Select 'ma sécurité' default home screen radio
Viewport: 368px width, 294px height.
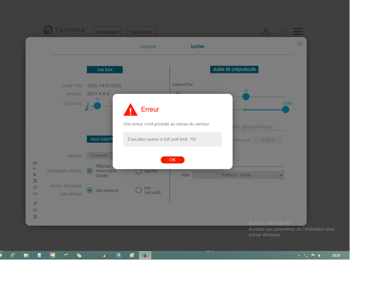pyautogui.click(x=139, y=190)
